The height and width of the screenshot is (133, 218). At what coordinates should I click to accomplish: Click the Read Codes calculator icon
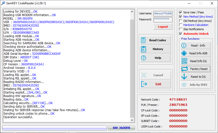(x=143, y=40)
